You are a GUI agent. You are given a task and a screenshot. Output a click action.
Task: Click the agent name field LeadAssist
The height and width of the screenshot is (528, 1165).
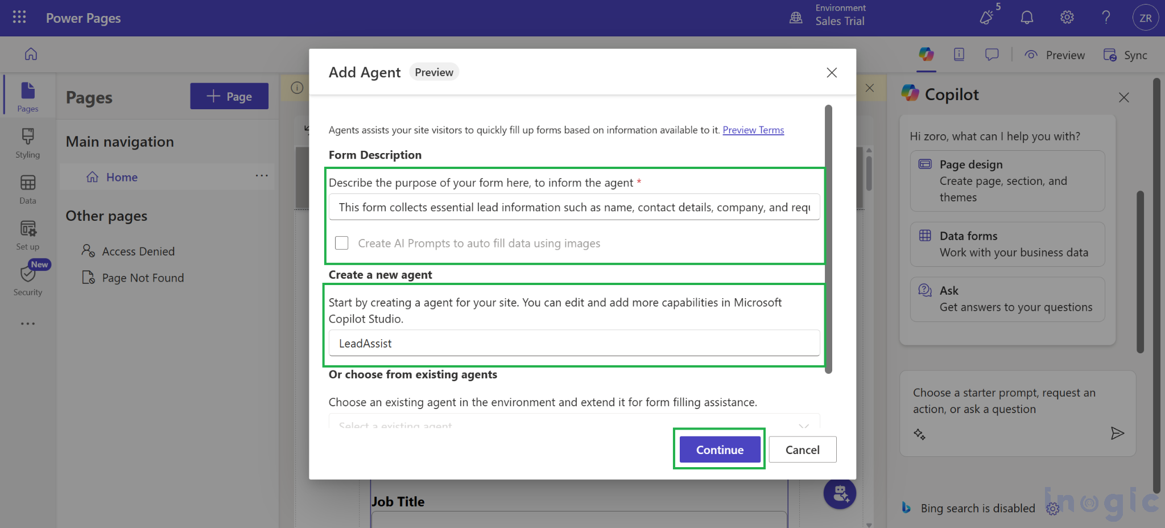coord(574,343)
